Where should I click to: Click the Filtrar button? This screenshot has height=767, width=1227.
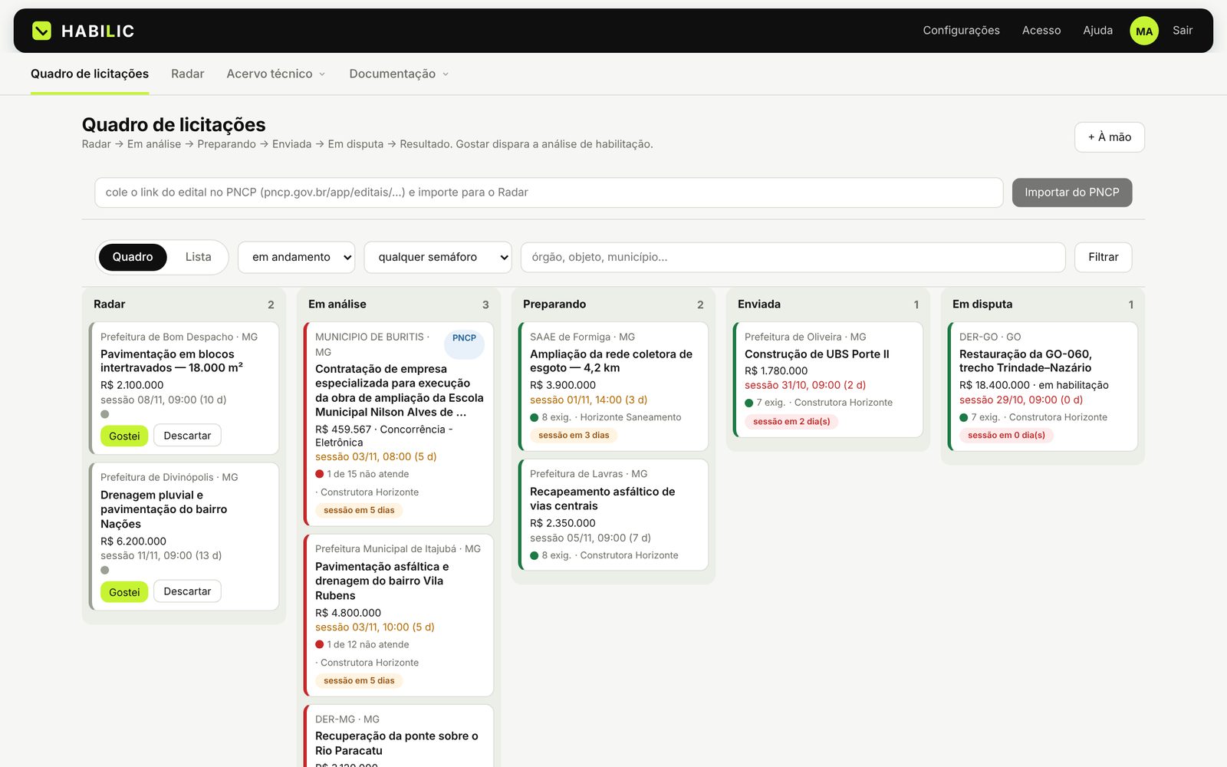click(1103, 257)
